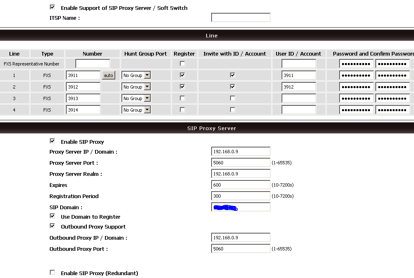Click the ITSP Name input field
This screenshot has height=278, width=414.
click(x=240, y=18)
